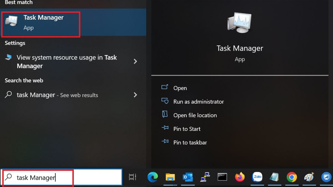This screenshot has height=187, width=333.
Task: Open Zalo from the taskbar
Action: pyautogui.click(x=258, y=177)
